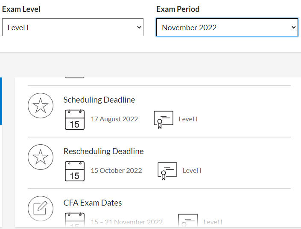Image resolution: width=301 pixels, height=229 pixels.
Task: Click the certificate icon in CFA Exam Dates row
Action: pos(188,221)
